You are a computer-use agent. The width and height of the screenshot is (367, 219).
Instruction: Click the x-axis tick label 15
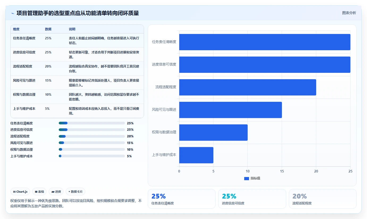pos(282,171)
